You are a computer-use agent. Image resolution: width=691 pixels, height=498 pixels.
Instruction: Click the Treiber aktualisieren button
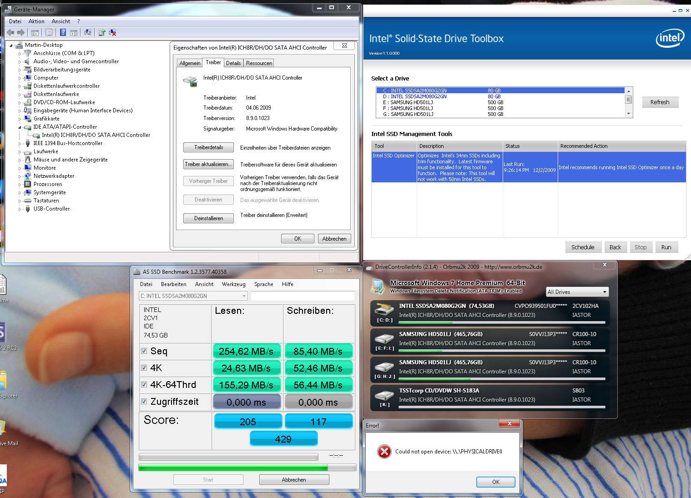tap(209, 164)
